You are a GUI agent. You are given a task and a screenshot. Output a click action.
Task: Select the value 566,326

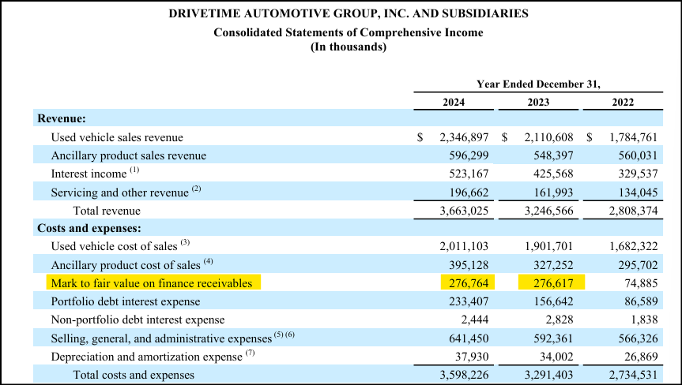tap(638, 338)
